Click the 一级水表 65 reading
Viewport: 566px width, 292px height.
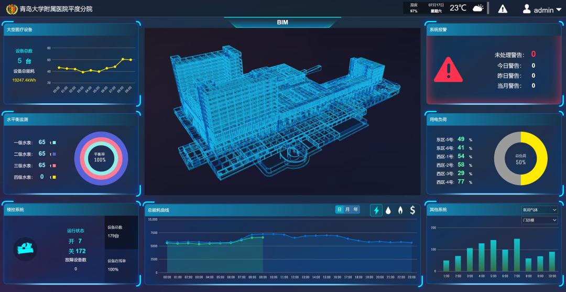[x=42, y=142]
